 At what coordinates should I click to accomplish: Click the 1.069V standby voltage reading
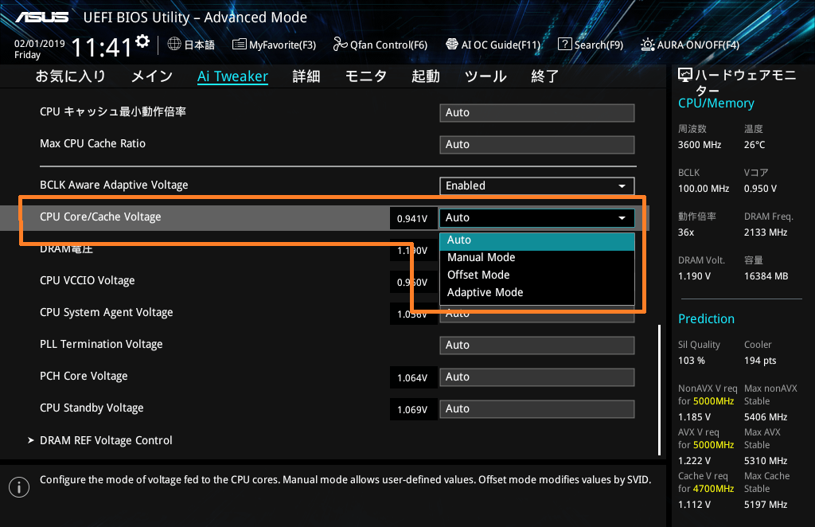(412, 409)
